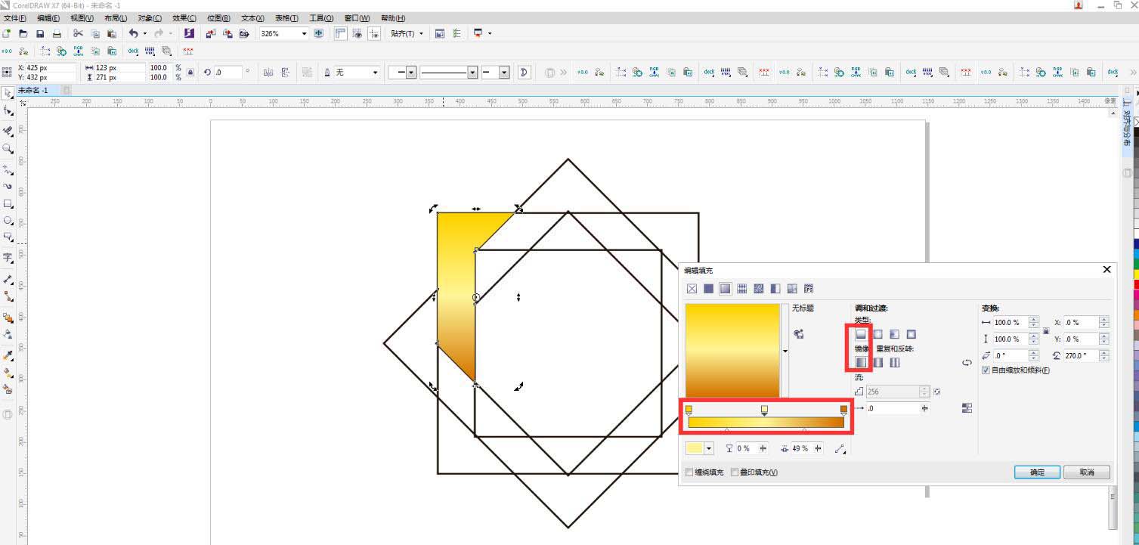Click the Save disk icon
This screenshot has width=1139, height=545.
point(40,34)
